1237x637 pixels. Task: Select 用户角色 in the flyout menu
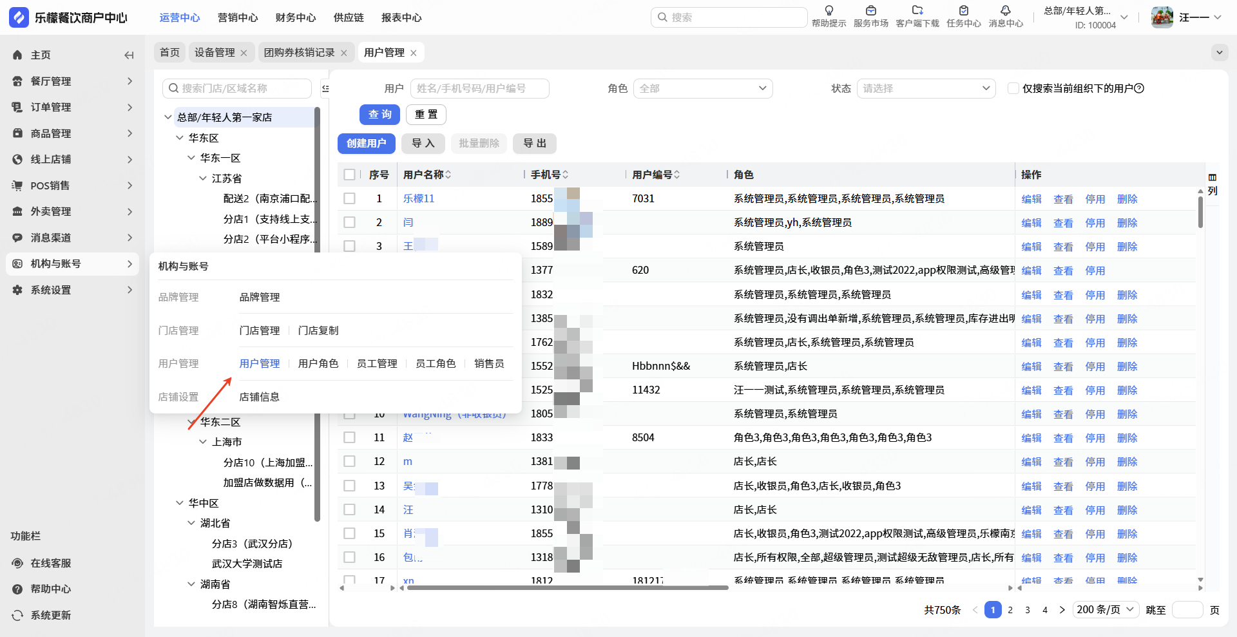tap(318, 363)
